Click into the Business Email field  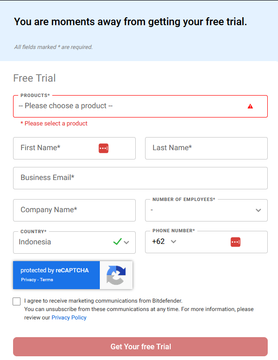(x=140, y=178)
